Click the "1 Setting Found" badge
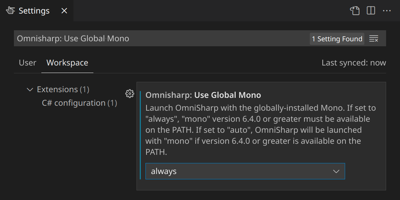The width and height of the screenshot is (400, 200). tap(337, 39)
